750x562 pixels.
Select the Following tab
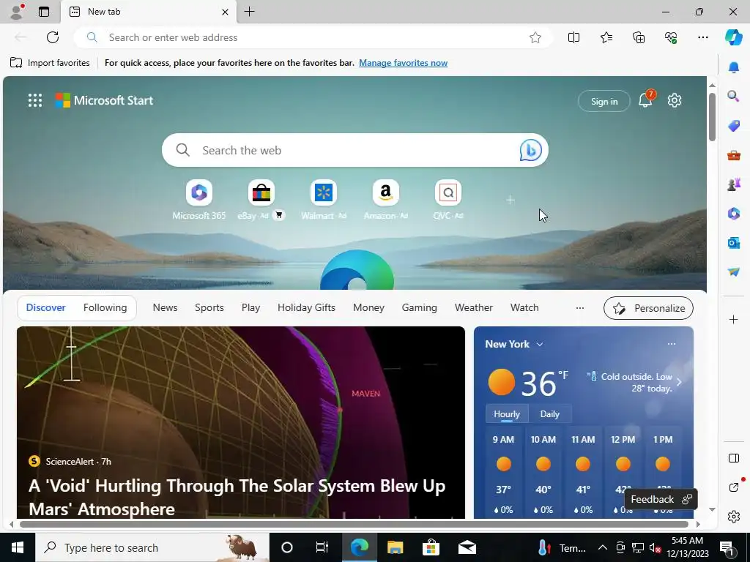pyautogui.click(x=105, y=308)
